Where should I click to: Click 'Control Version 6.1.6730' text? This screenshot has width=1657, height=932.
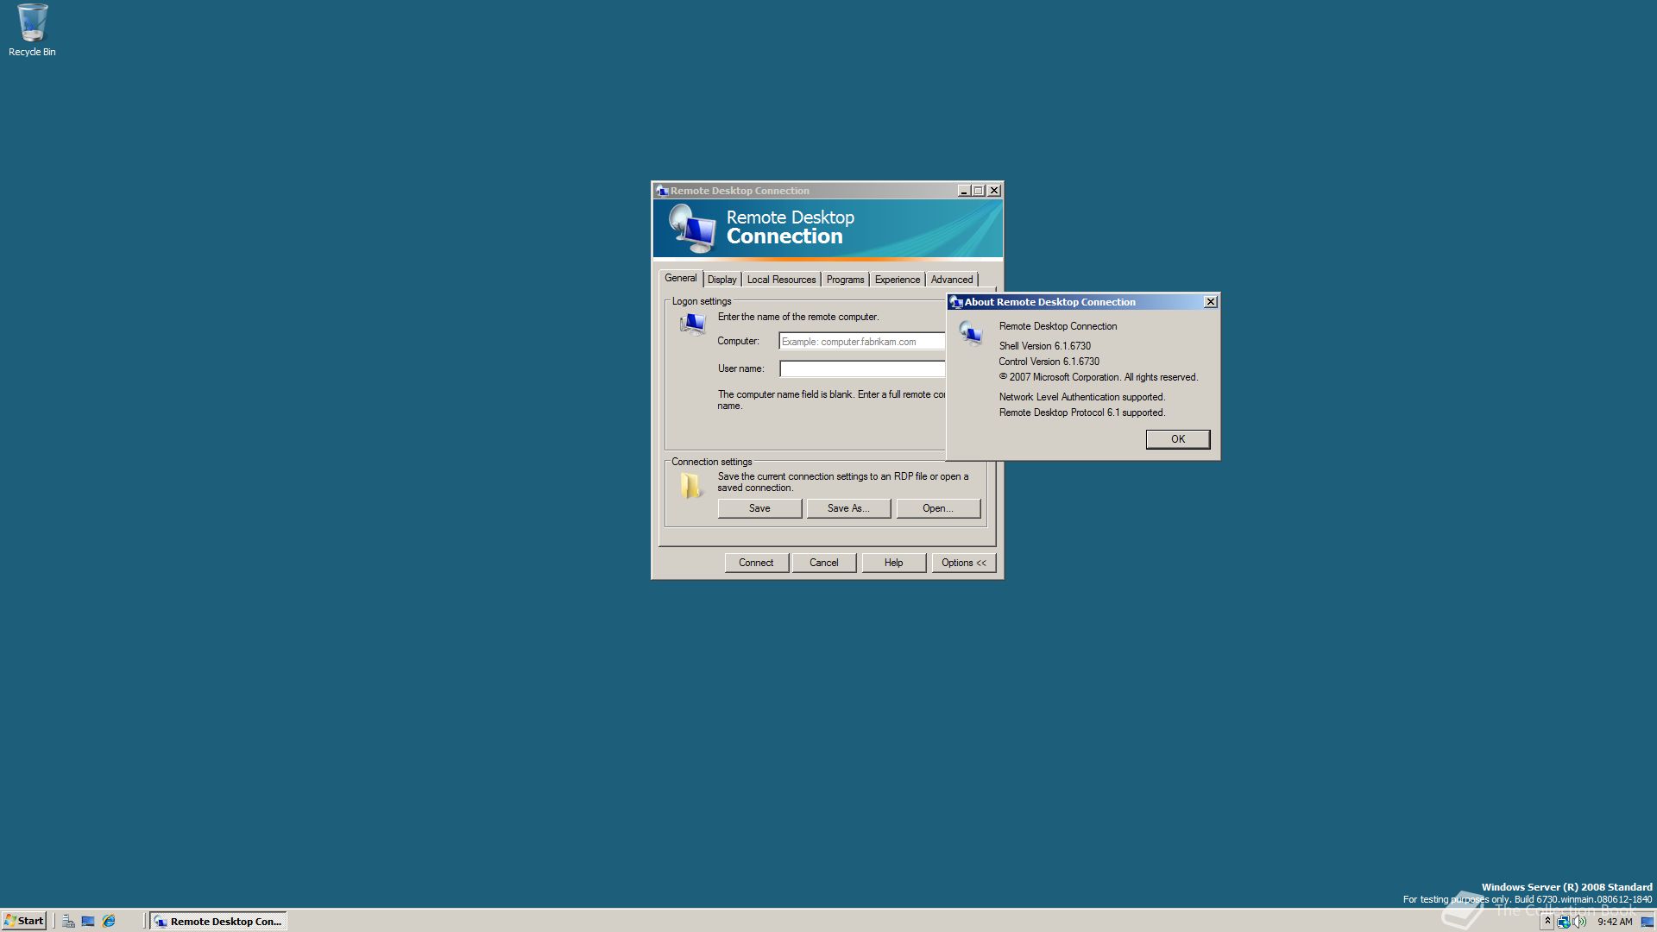[1049, 362]
